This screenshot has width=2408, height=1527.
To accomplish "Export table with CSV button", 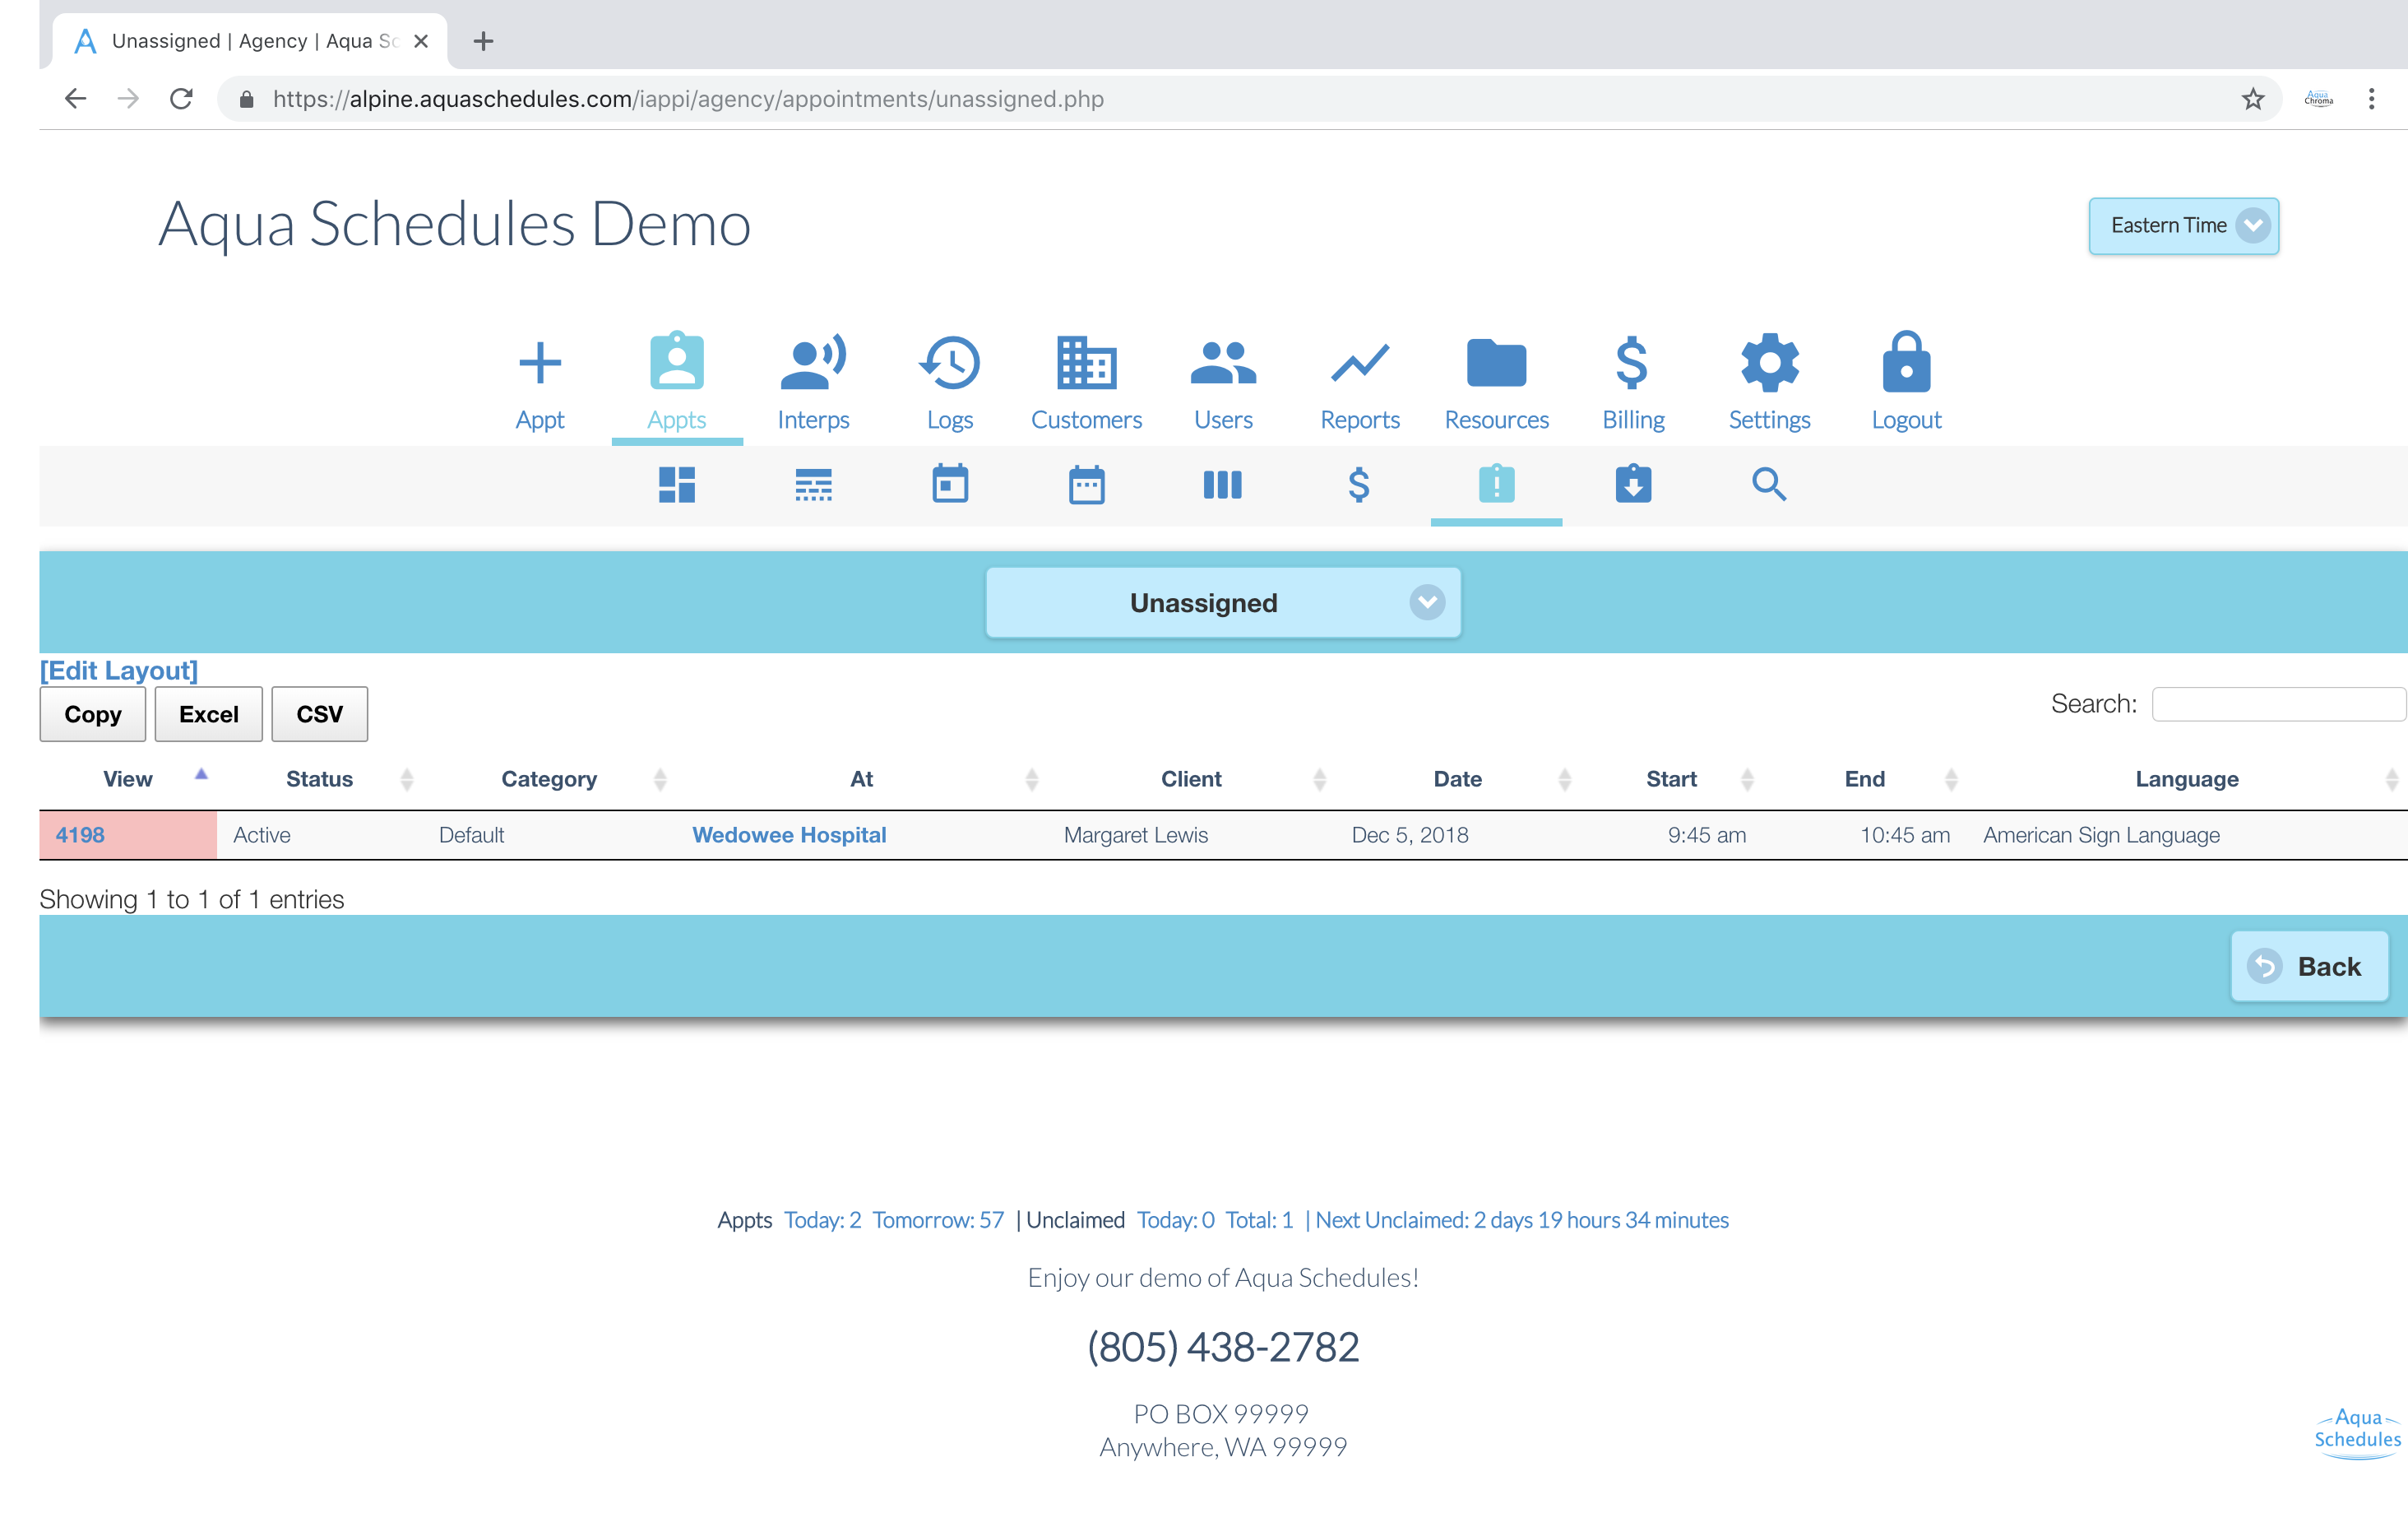I will (x=320, y=714).
